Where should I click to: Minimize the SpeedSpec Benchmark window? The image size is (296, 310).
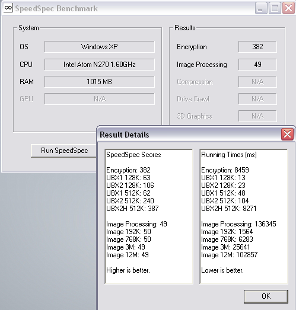(x=261, y=8)
